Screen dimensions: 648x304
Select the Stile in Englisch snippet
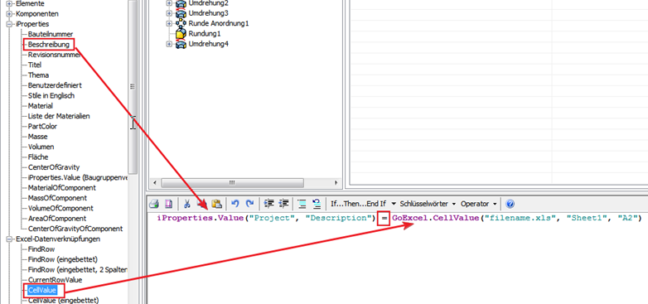click(51, 95)
